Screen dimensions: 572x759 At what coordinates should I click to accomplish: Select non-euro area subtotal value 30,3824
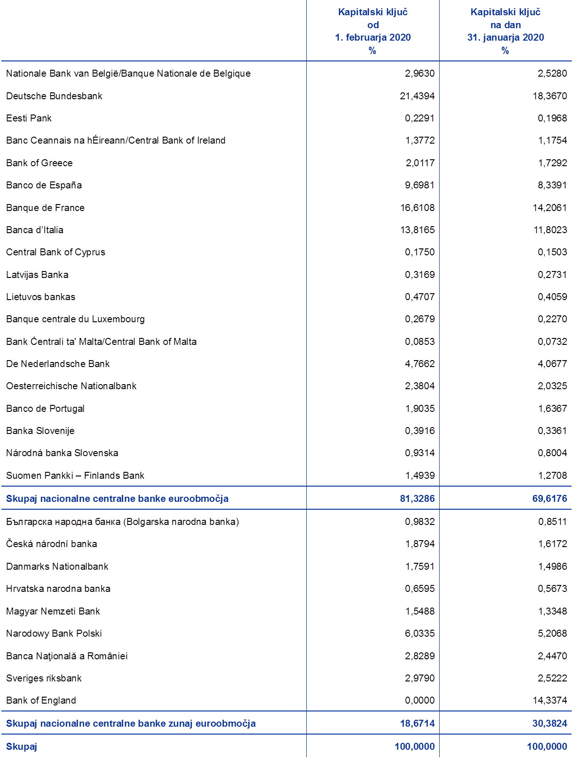click(550, 723)
